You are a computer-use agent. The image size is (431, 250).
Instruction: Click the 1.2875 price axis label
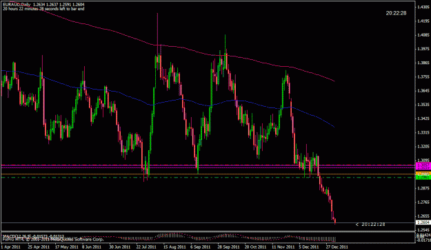coord(423,188)
